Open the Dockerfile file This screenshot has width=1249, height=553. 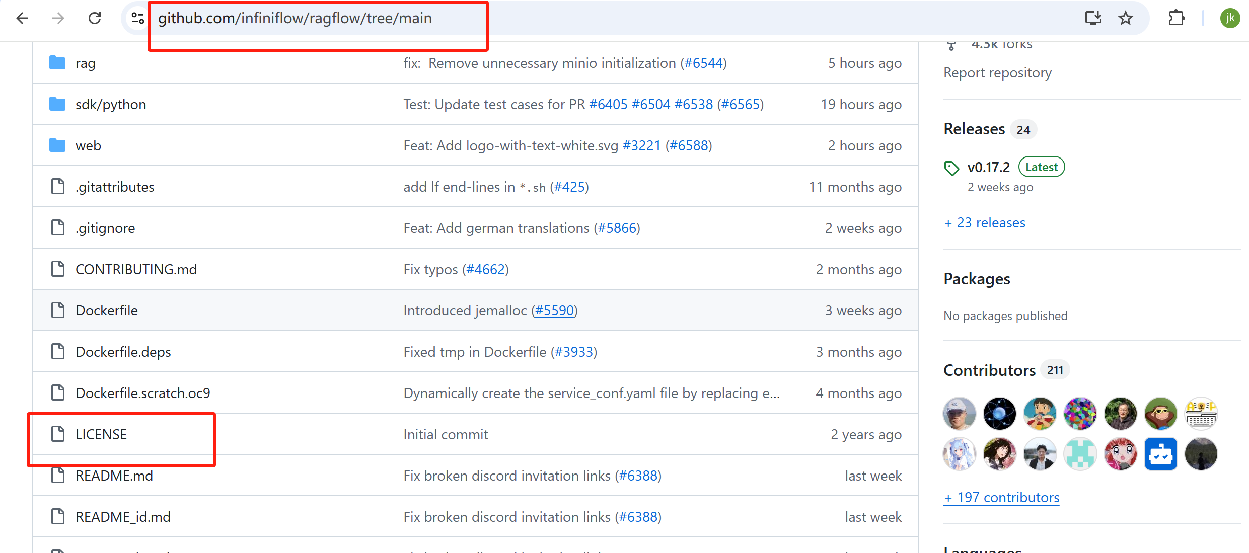tap(107, 311)
